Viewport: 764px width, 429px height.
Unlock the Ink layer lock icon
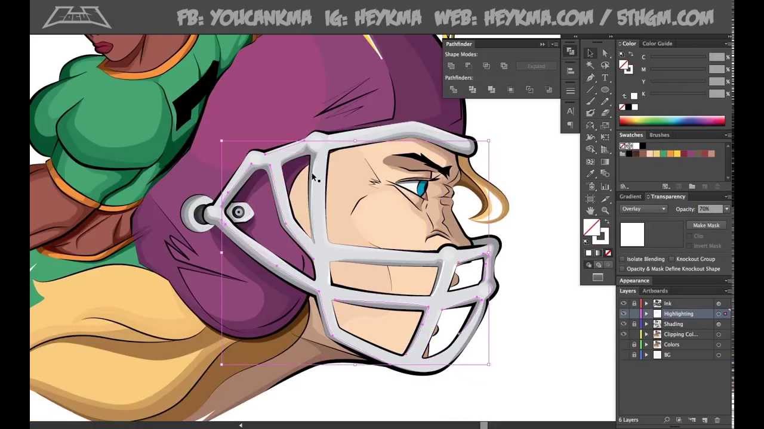634,303
